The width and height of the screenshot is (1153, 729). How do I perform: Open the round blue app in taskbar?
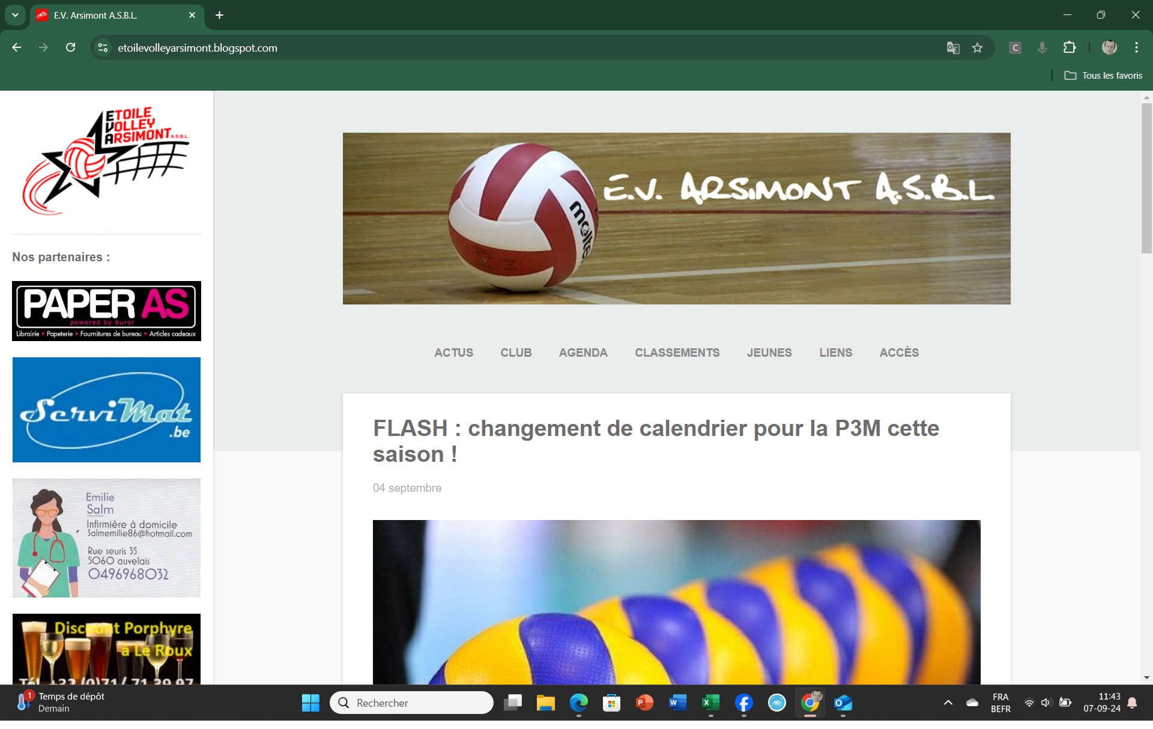[776, 703]
